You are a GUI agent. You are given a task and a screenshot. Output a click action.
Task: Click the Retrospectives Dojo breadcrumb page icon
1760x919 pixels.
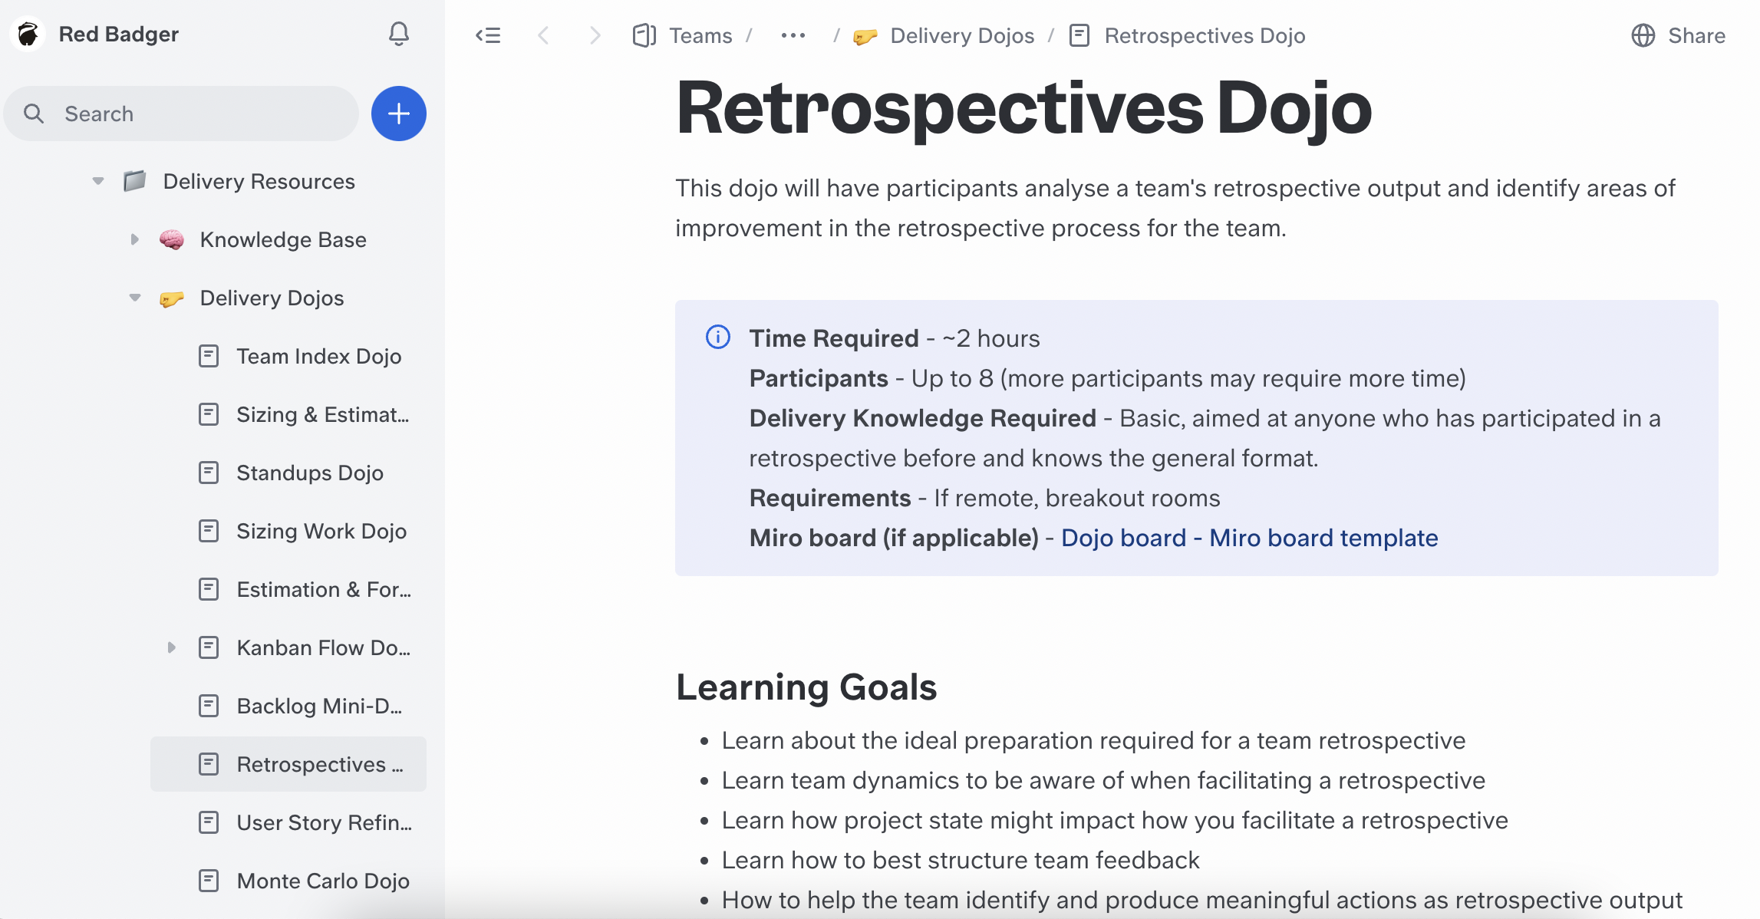pyautogui.click(x=1079, y=35)
